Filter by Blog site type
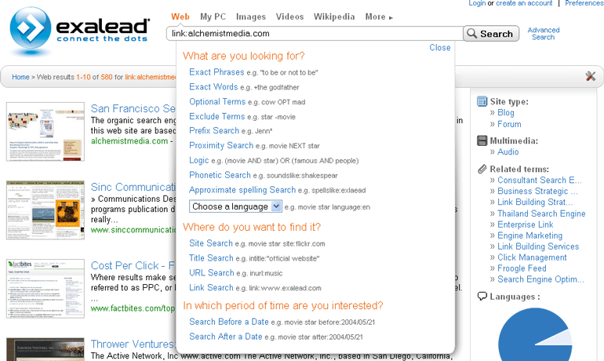The height and width of the screenshot is (361, 604). (x=505, y=112)
